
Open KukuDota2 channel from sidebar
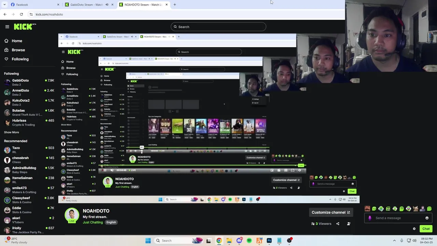29,102
